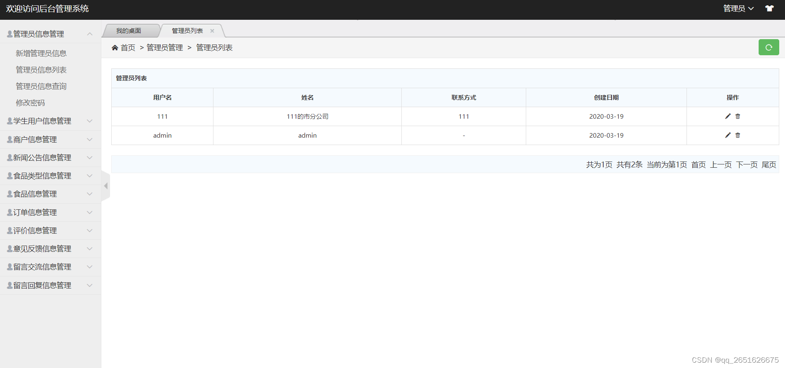The image size is (785, 368).
Task: Click 欢迎访问后台管理系统 title
Action: click(47, 9)
